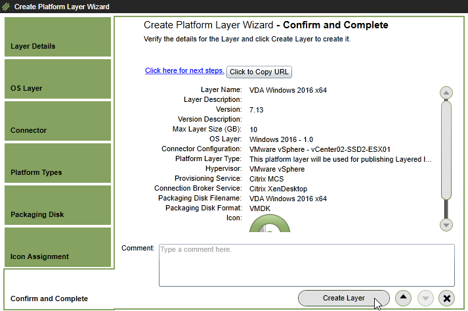Click into the Comment text box
This screenshot has height=311, width=468.
point(307,265)
